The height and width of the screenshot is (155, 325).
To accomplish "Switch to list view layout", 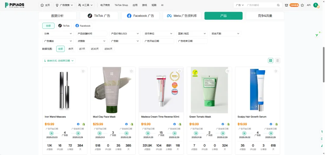I will coord(278,60).
